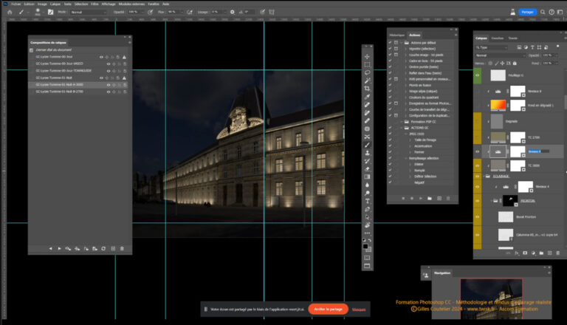Click the update layer comp refresh icon

[103, 248]
